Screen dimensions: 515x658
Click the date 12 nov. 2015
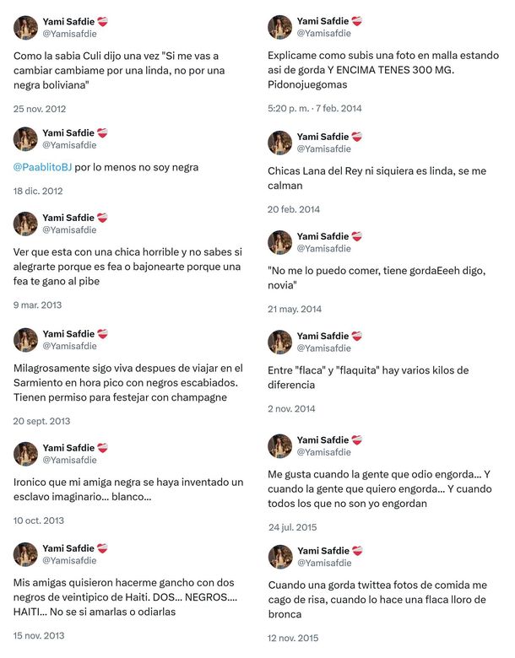(293, 639)
